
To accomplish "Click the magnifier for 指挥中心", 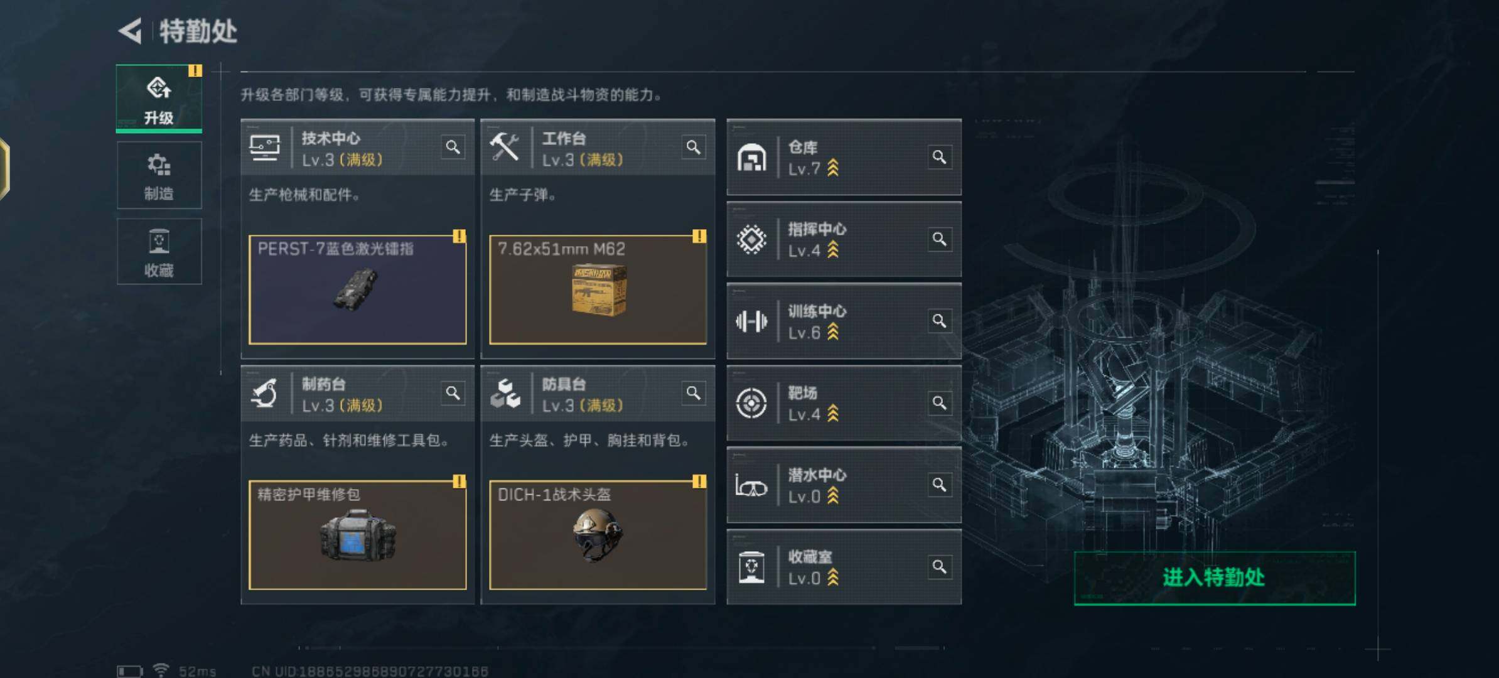I will point(939,239).
